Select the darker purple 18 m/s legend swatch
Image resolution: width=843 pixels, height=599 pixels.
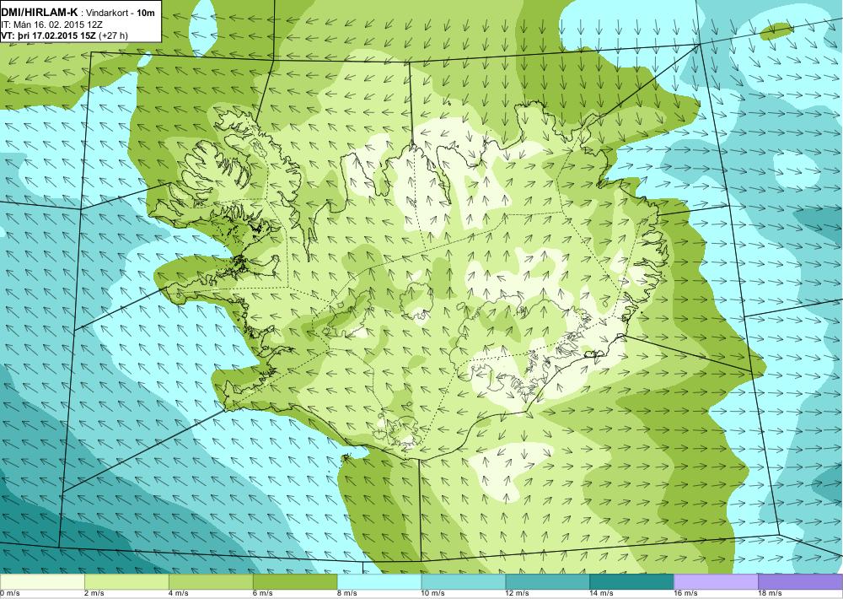(x=801, y=582)
